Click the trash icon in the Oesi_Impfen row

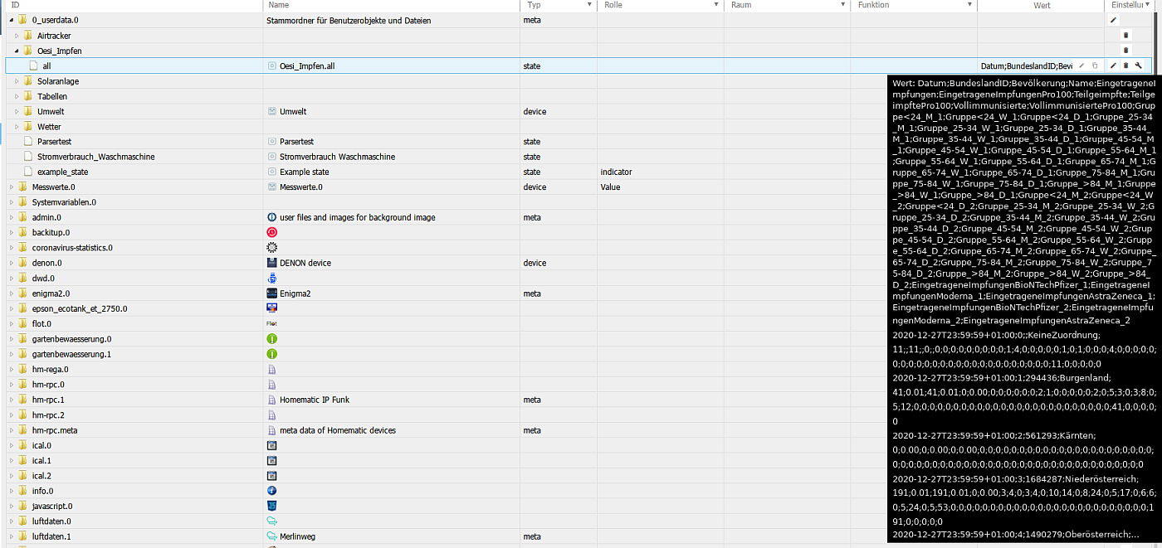[1125, 51]
